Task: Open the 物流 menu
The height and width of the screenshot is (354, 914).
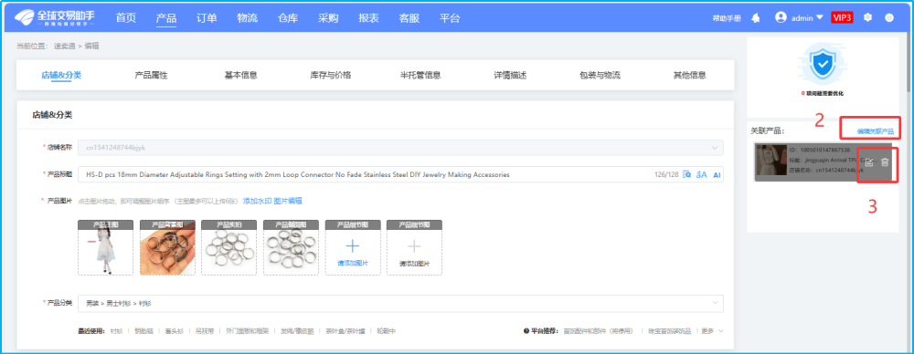Action: (247, 18)
